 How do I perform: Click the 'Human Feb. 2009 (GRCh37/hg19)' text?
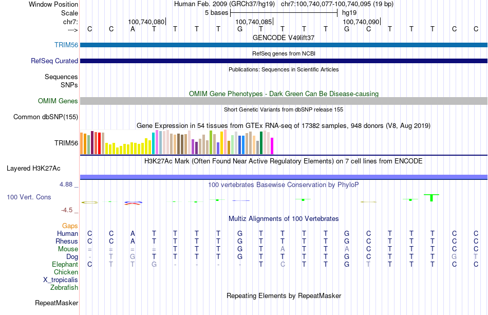tap(224, 4)
